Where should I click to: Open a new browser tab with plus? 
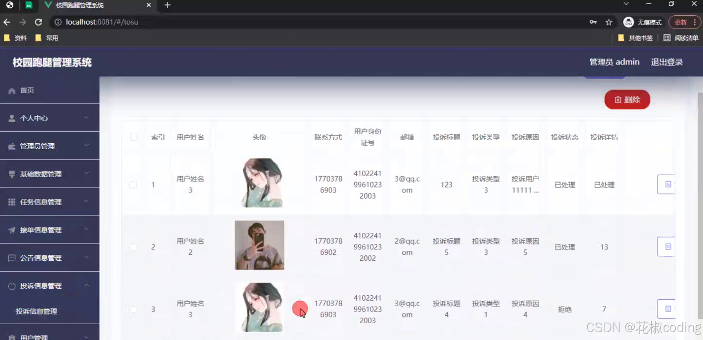167,5
